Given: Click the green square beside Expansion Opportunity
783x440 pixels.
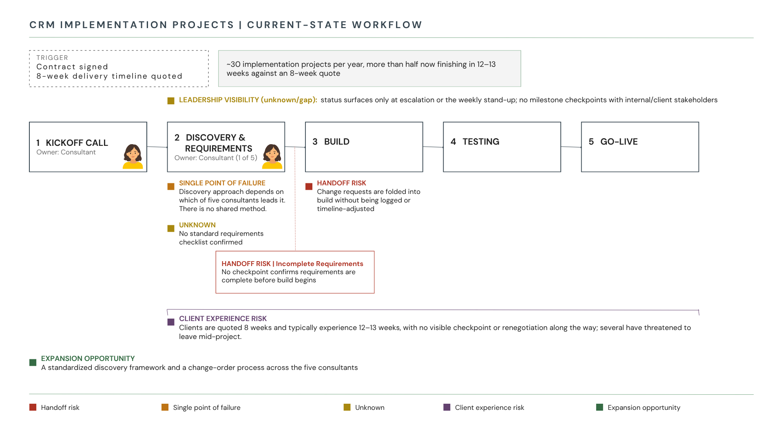Looking at the screenshot, I should click(x=33, y=363).
